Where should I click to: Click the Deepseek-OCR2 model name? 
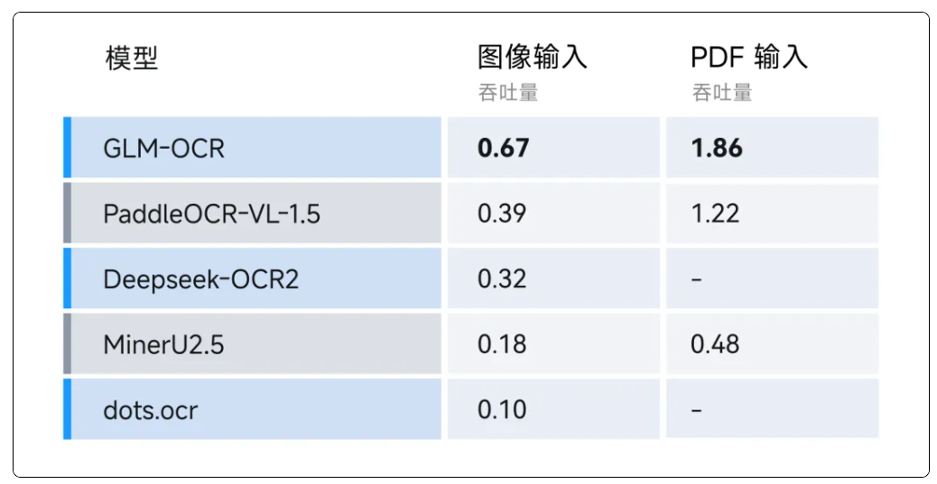pyautogui.click(x=200, y=279)
